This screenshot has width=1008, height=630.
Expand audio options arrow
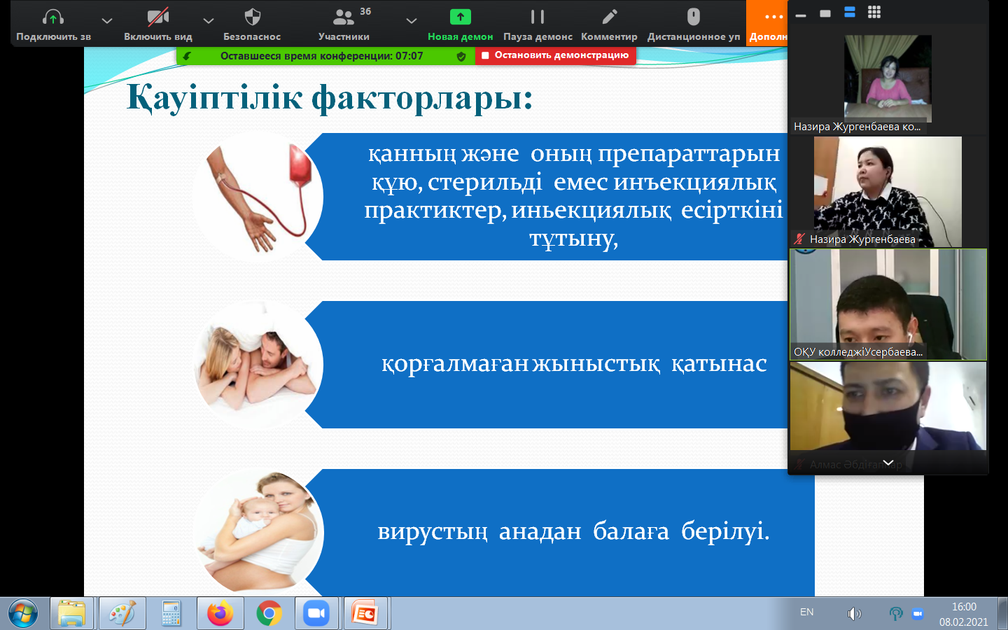pyautogui.click(x=107, y=21)
